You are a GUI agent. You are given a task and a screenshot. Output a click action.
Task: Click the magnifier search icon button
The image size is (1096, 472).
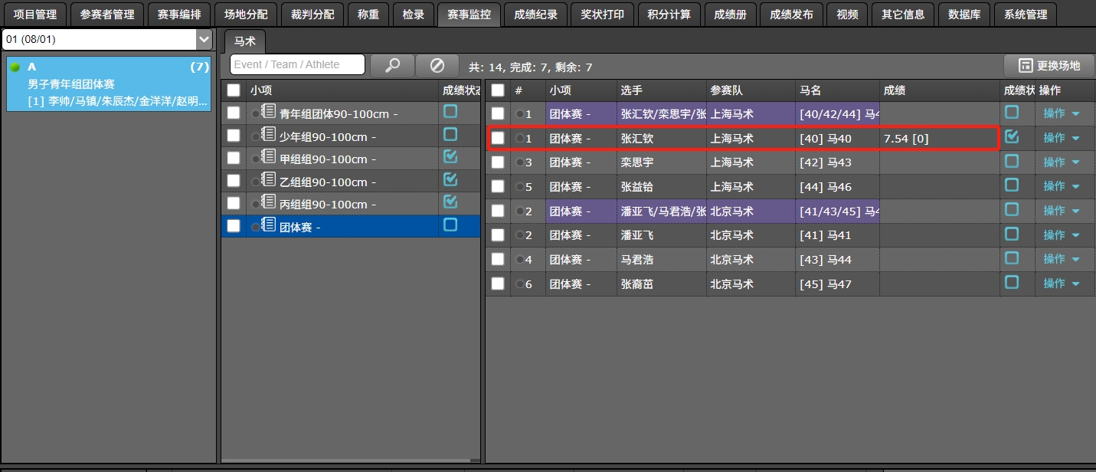[x=392, y=65]
